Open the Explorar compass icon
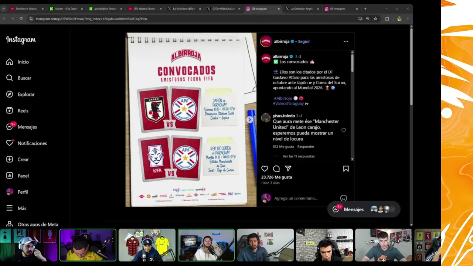This screenshot has height=266, width=473. [10, 94]
